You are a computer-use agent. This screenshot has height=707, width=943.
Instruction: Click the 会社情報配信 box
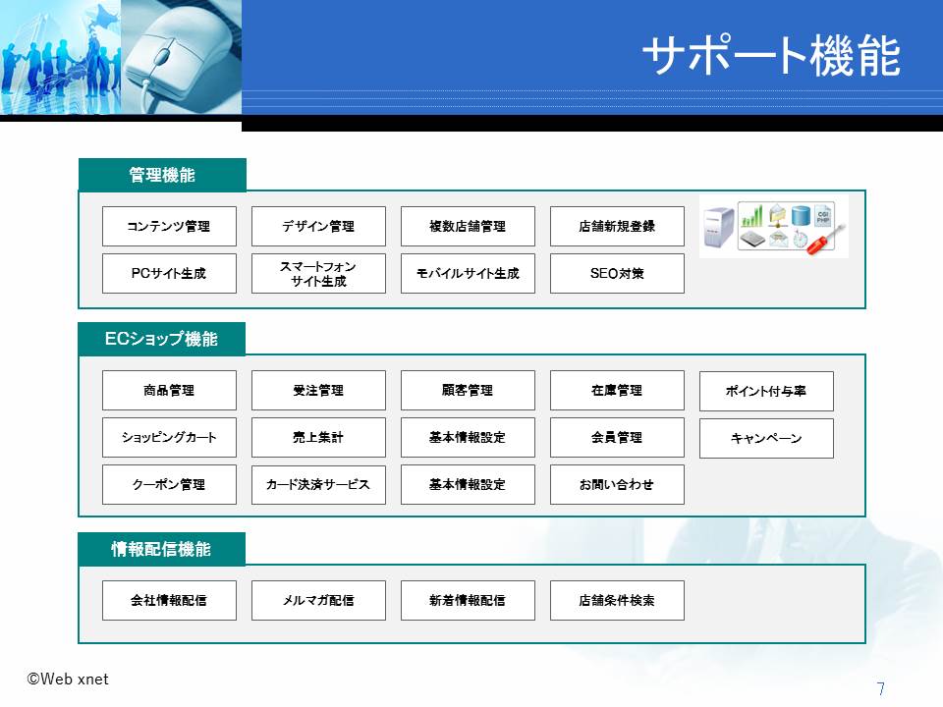(169, 600)
